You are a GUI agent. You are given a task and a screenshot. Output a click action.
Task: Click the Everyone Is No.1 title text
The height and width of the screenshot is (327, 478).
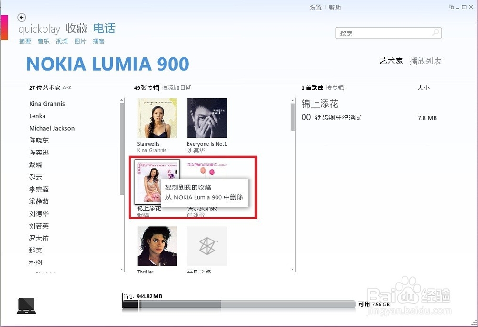tap(207, 144)
